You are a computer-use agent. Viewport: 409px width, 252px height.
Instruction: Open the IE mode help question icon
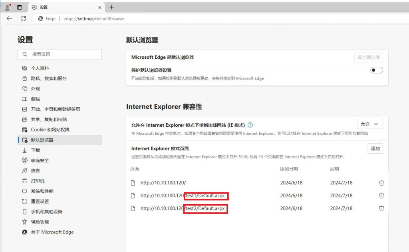coord(250,125)
